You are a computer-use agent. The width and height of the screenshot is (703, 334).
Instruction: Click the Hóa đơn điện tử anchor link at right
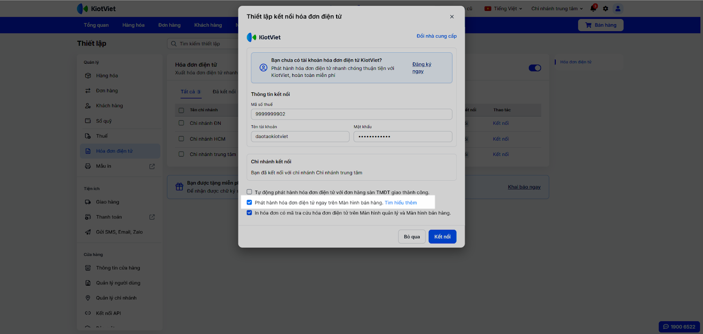coord(576,62)
